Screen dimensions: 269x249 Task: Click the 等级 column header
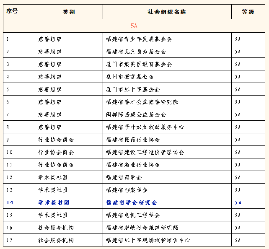(248, 12)
